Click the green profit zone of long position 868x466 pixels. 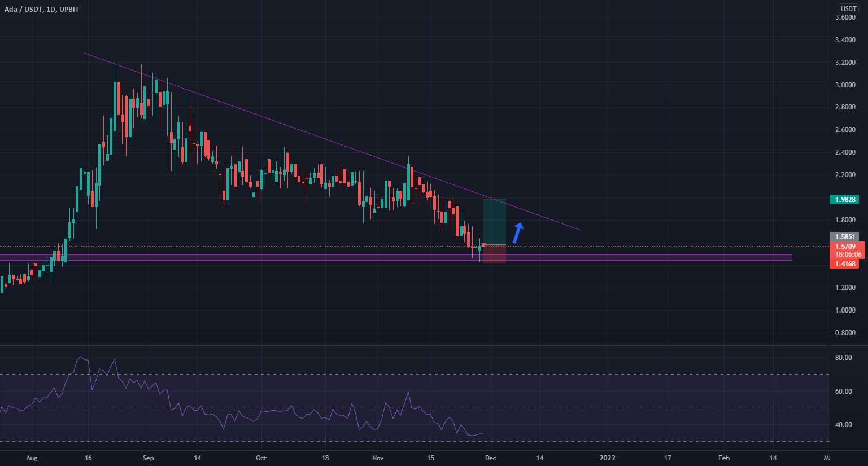[495, 222]
